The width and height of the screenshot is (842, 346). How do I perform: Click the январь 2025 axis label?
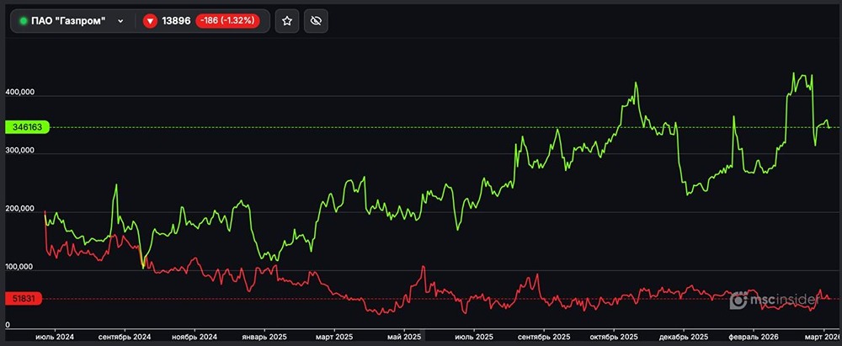click(265, 337)
